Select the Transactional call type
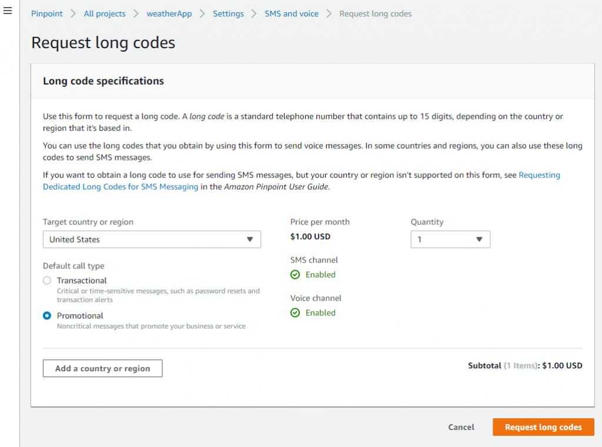Screen dimensions: 602x447 click(x=47, y=280)
